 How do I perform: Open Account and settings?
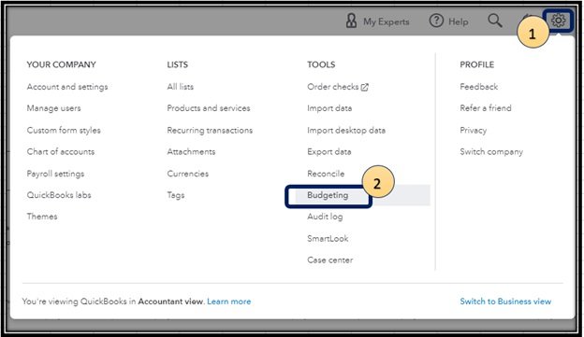(x=67, y=87)
